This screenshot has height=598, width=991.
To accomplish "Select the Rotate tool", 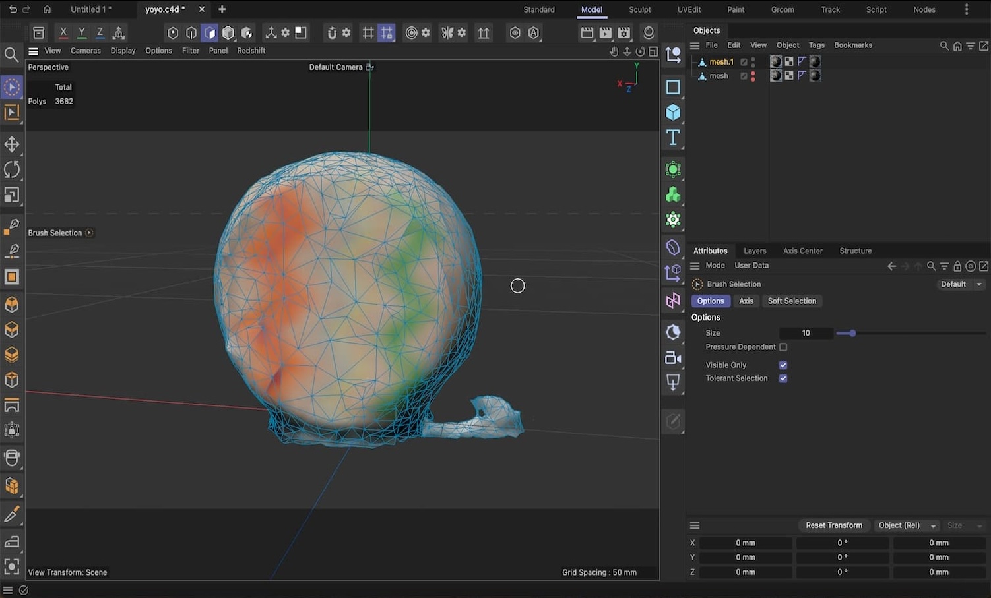I will click(12, 169).
